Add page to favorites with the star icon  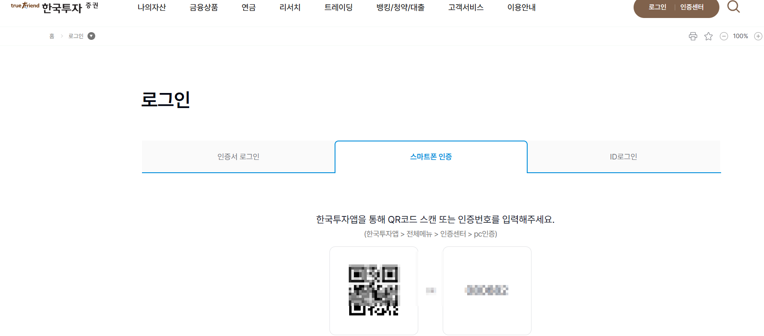click(708, 36)
